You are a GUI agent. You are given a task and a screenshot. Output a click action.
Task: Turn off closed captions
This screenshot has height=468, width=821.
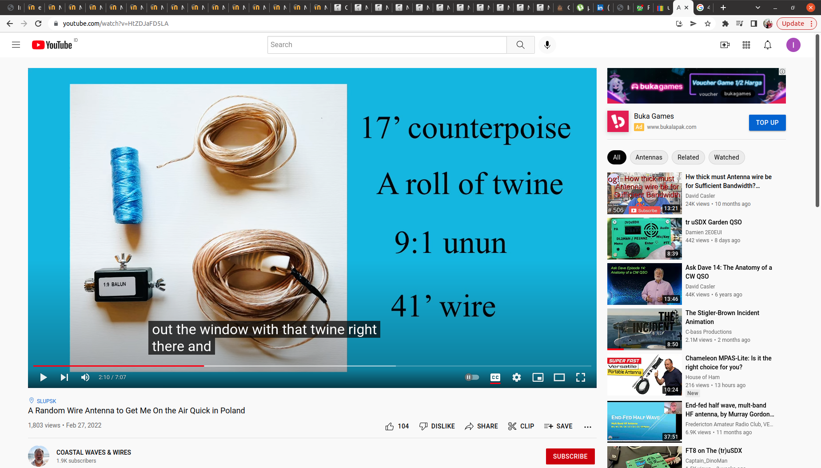495,377
